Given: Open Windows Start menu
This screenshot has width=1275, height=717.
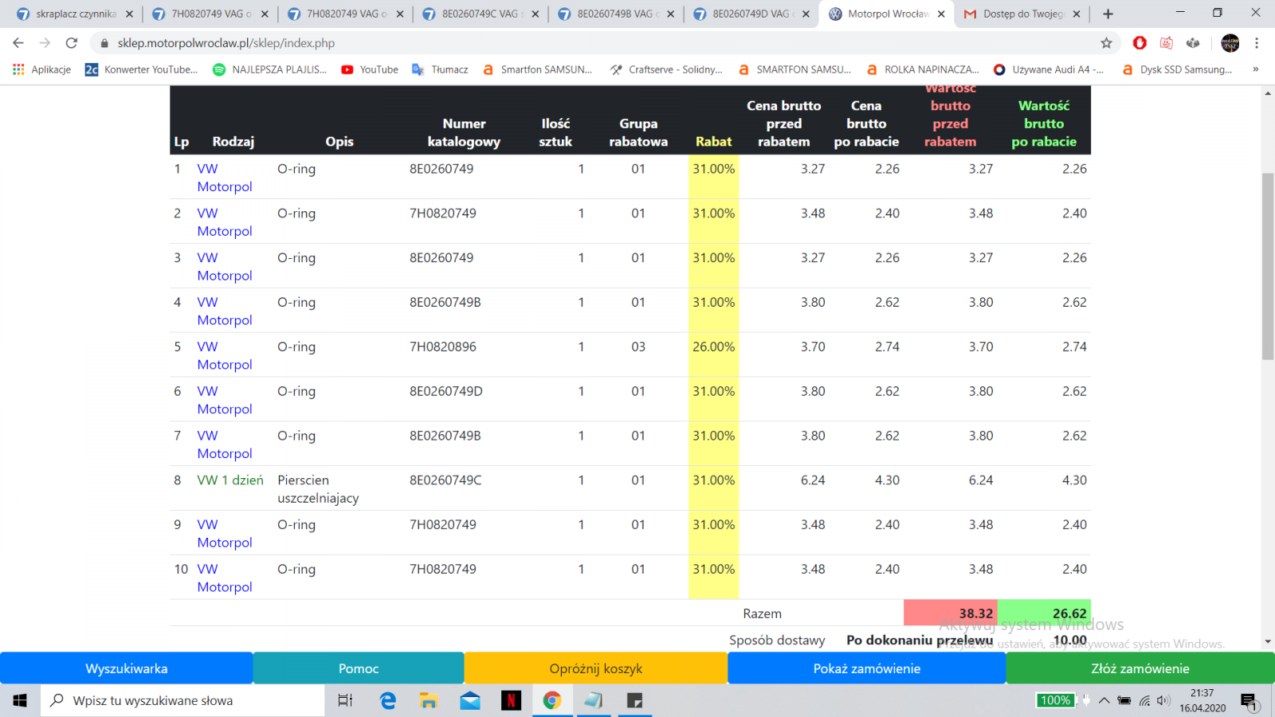Looking at the screenshot, I should 20,700.
